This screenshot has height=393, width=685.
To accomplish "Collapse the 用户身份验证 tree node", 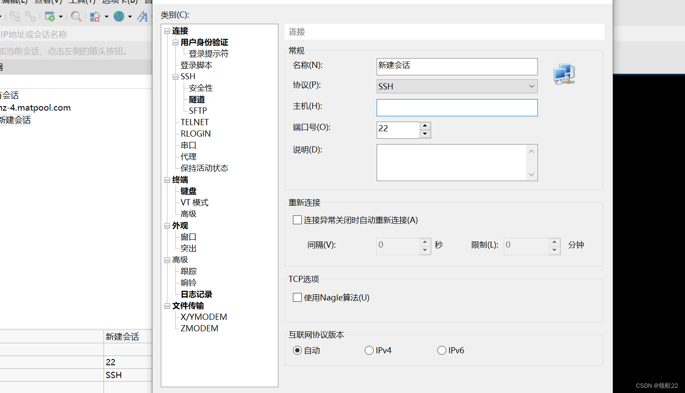I will (175, 42).
